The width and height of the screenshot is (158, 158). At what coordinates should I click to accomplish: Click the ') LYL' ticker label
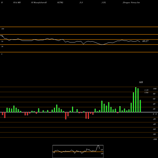(x=104, y=3)
